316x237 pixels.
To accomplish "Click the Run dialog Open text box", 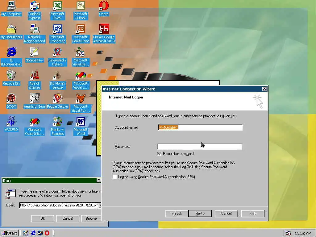I will [59, 205].
